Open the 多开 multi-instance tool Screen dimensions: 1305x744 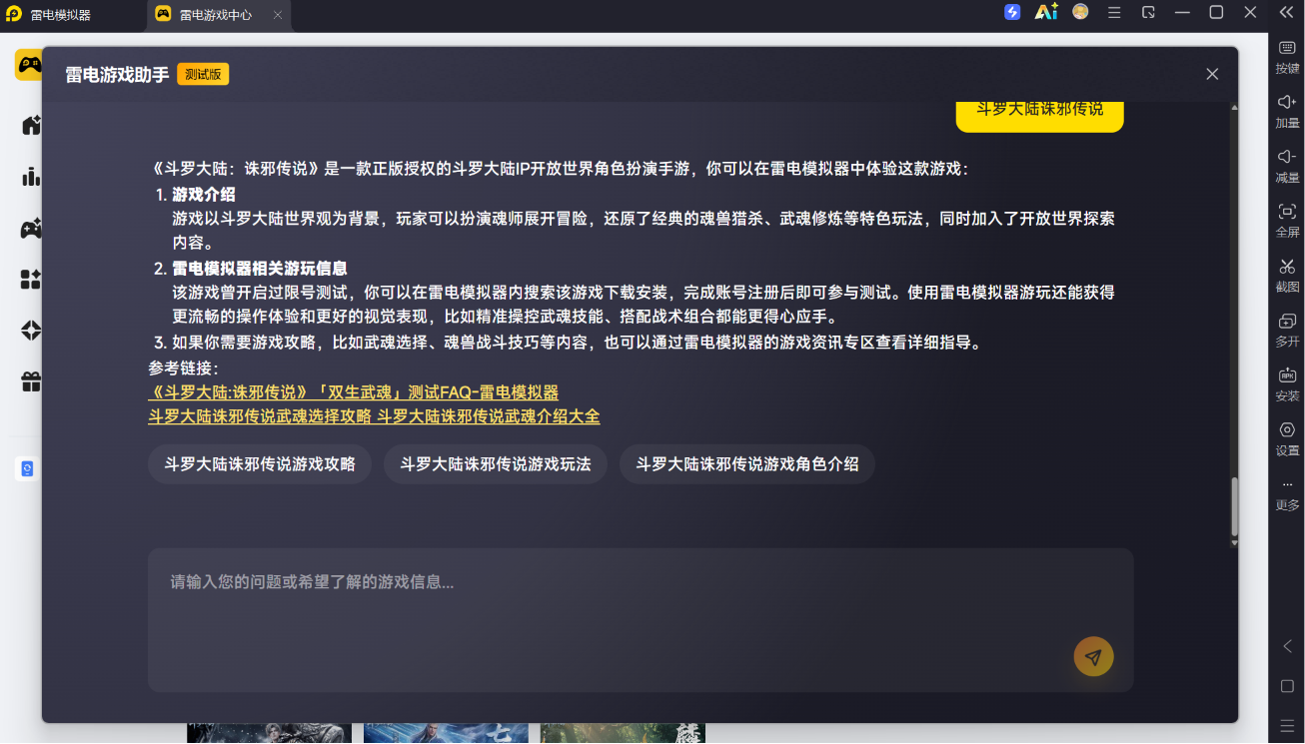coord(1287,331)
